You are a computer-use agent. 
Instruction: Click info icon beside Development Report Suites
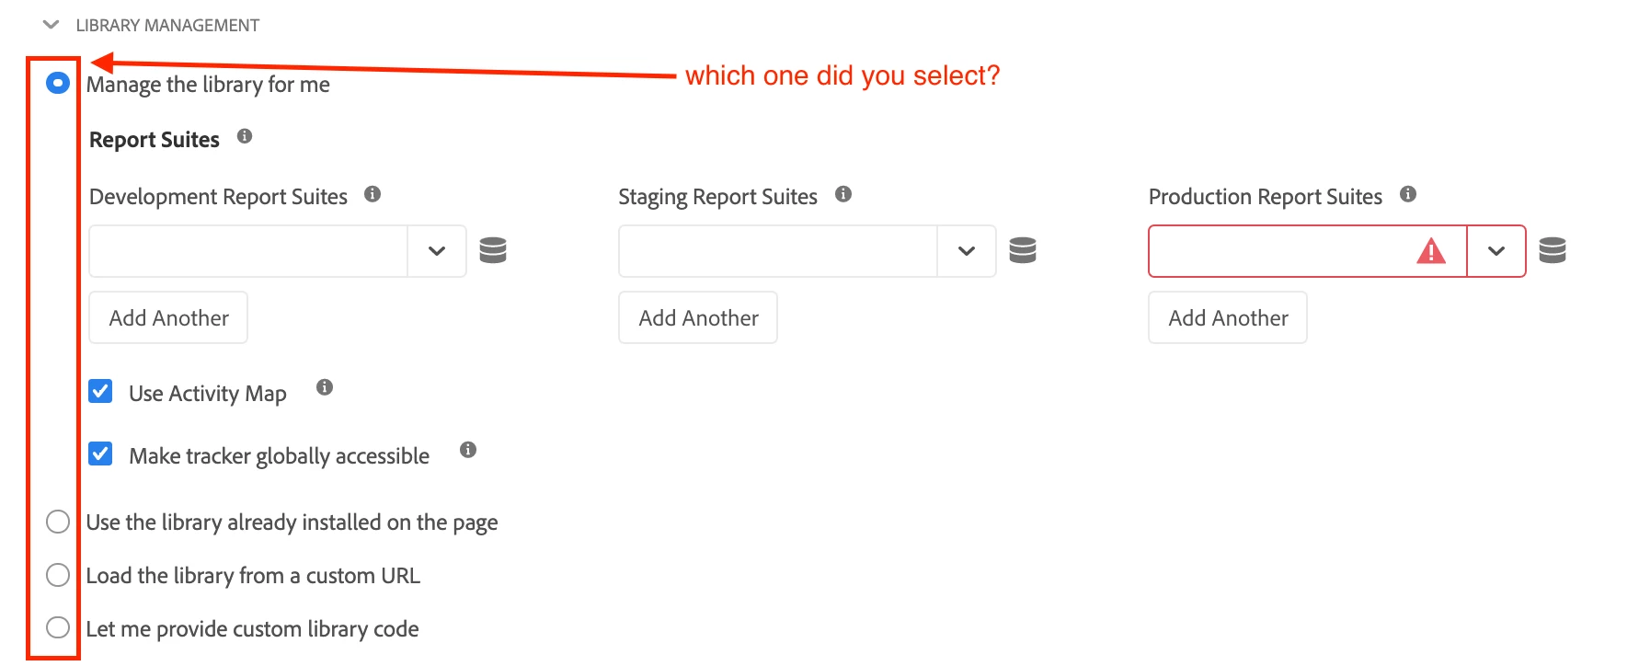(x=372, y=194)
